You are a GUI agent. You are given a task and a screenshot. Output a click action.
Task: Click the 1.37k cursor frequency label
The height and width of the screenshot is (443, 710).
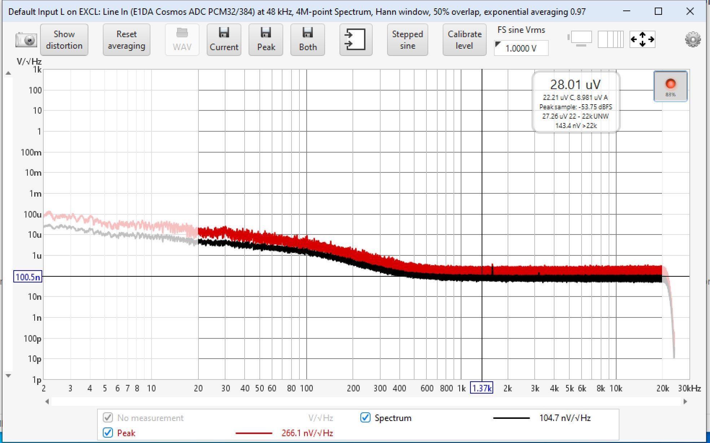click(482, 388)
